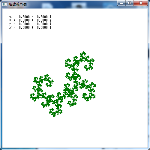Click the β symbol label
Image resolution: width=150 pixels, height=150 pixels.
(x=10, y=20)
